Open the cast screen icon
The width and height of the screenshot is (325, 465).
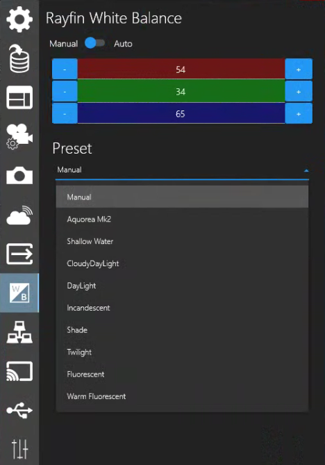point(19,371)
